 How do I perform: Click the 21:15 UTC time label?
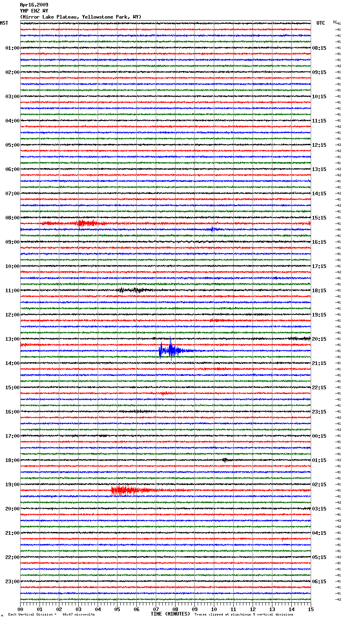[x=319, y=363]
